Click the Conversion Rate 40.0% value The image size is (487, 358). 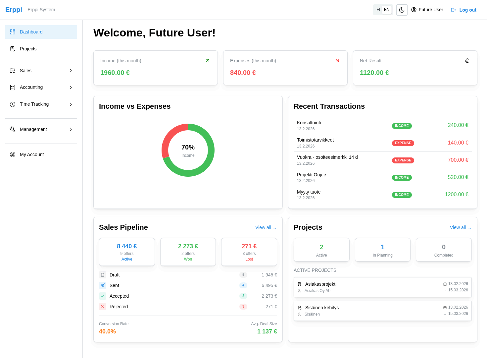coord(107,331)
